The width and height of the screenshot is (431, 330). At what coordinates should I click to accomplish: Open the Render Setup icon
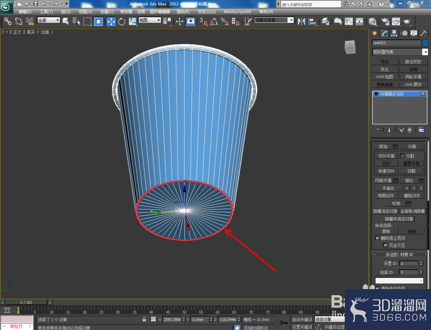[x=385, y=21]
